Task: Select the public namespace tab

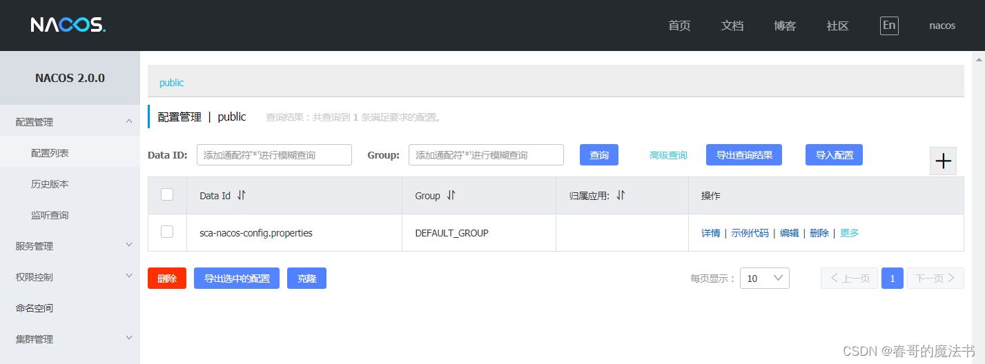Action: tap(171, 83)
